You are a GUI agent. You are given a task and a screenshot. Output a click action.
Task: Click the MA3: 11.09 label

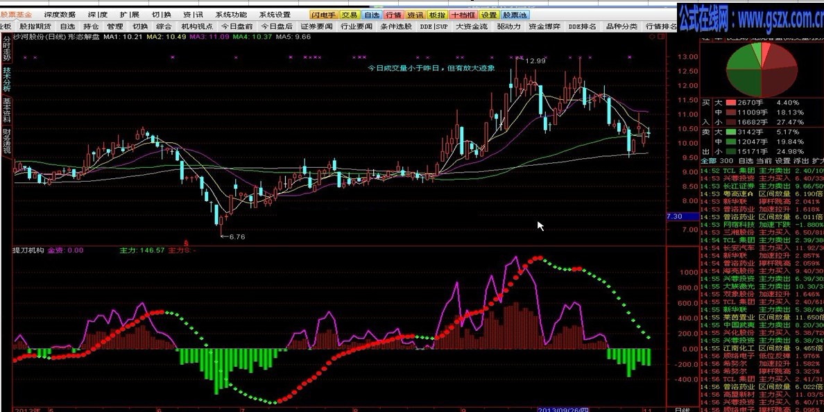click(x=209, y=37)
